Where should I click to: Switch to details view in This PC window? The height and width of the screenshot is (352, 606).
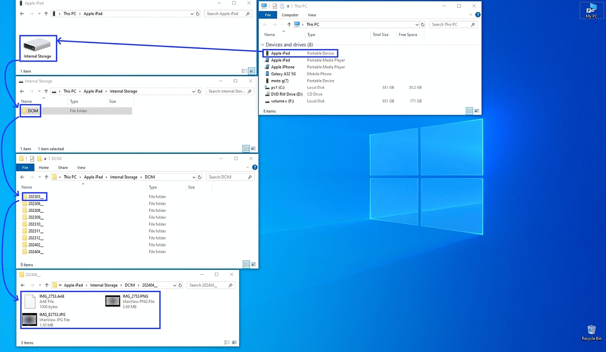click(469, 111)
